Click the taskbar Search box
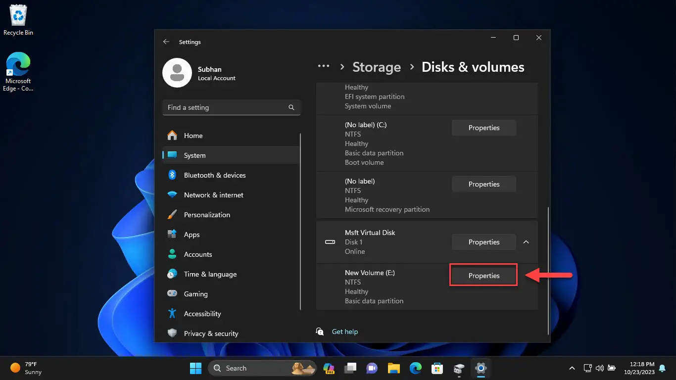676x380 pixels. point(263,368)
